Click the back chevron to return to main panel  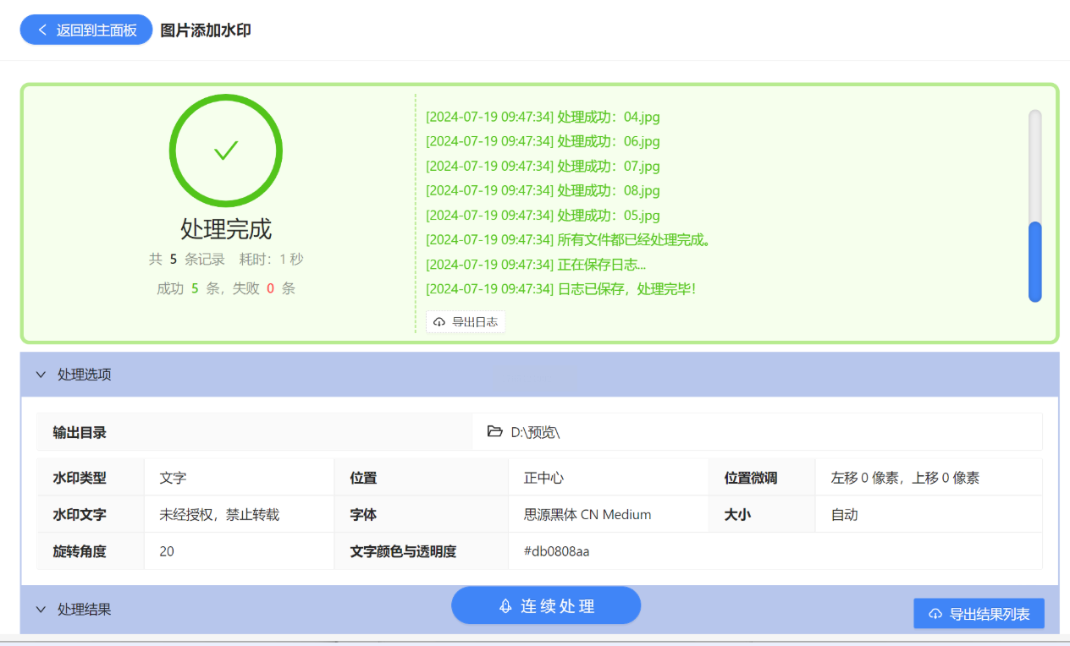(x=42, y=30)
